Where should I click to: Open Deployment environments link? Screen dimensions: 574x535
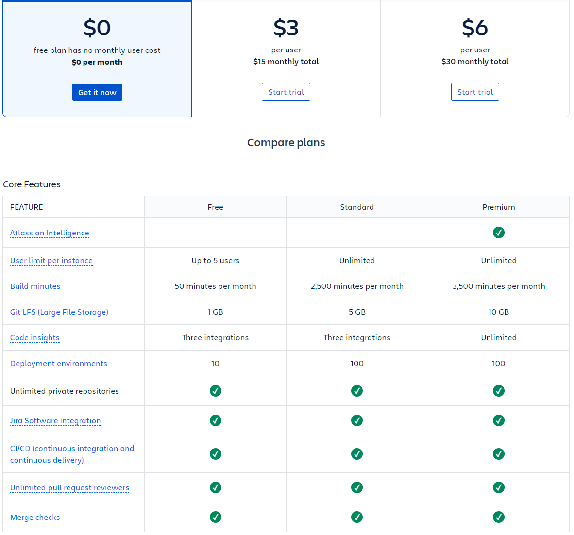point(59,363)
